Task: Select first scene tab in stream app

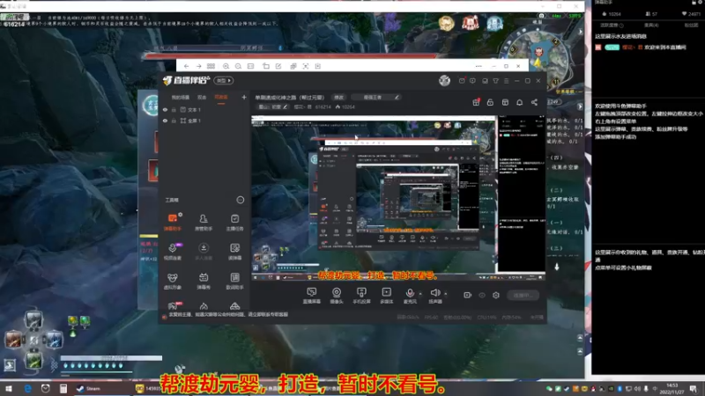Action: [181, 97]
